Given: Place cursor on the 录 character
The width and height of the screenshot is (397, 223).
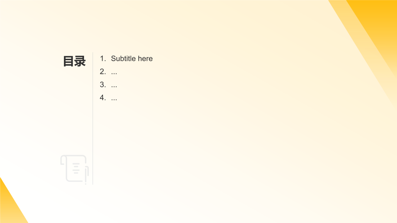Looking at the screenshot, I should pos(80,61).
